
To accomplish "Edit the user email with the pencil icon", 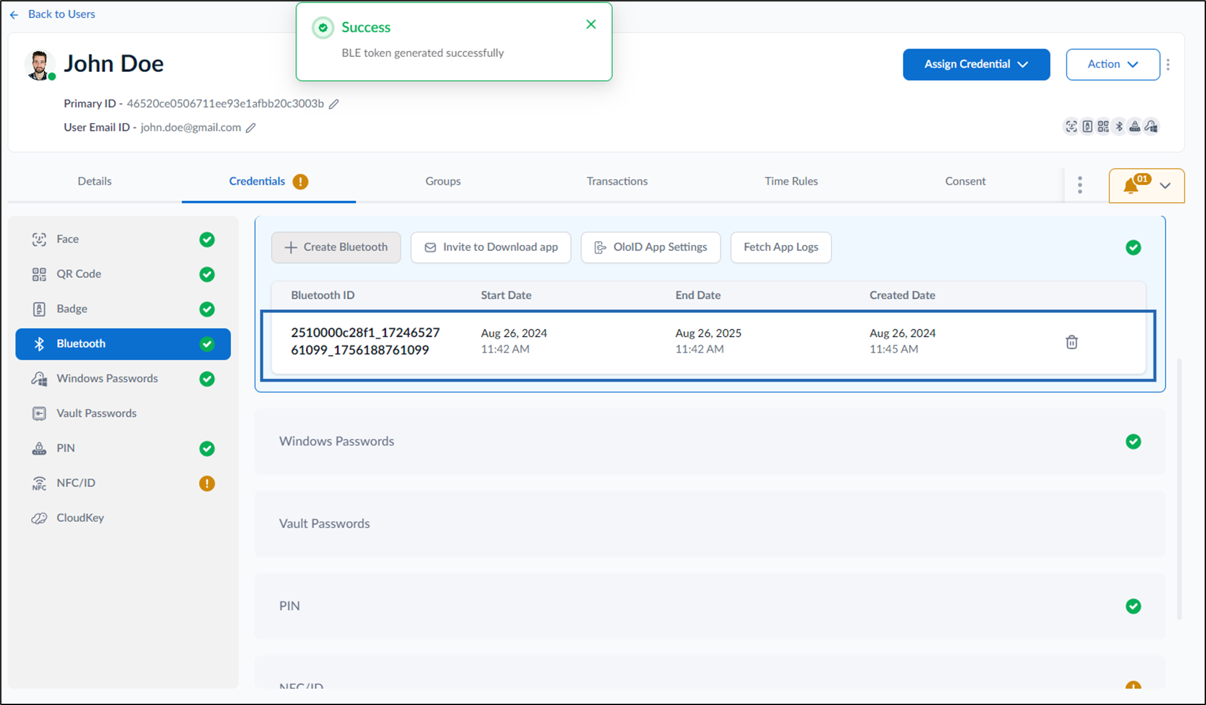I will click(x=250, y=127).
